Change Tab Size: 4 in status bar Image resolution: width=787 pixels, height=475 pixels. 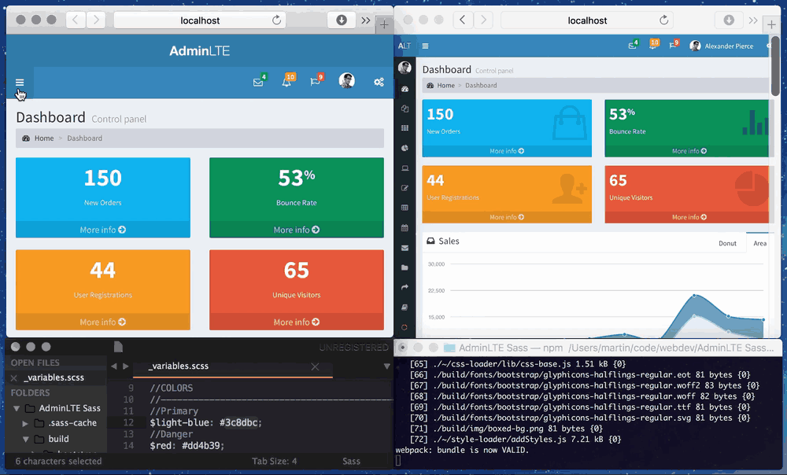pyautogui.click(x=274, y=461)
